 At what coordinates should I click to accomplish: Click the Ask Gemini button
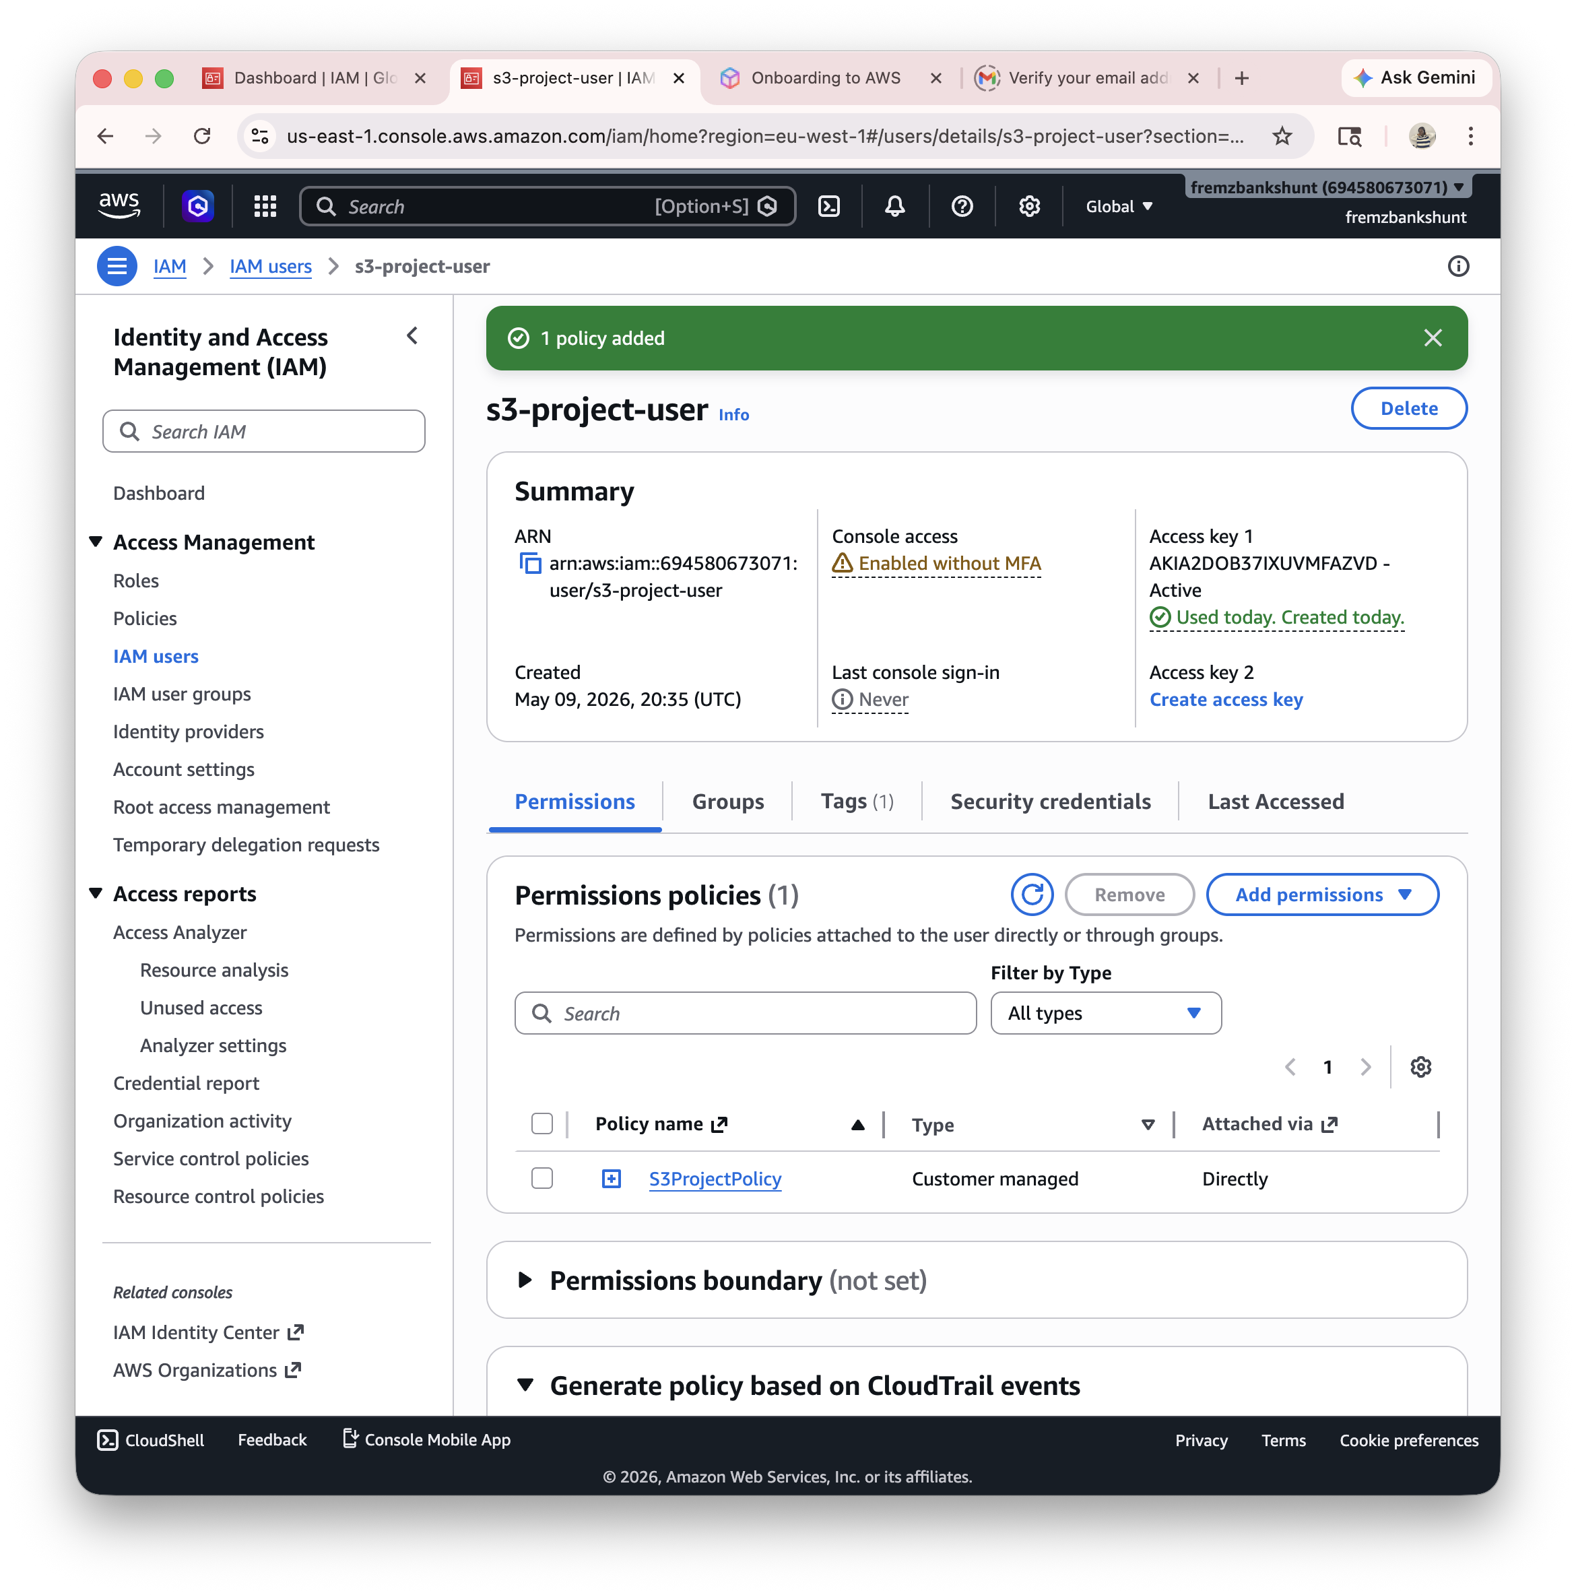coord(1415,77)
